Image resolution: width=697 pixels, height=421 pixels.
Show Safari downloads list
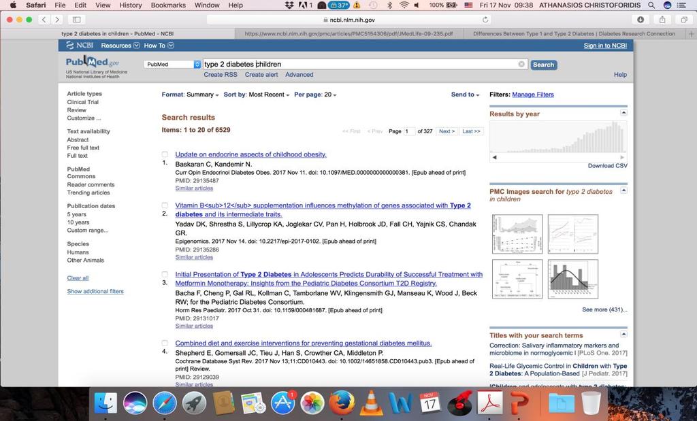pos(641,20)
